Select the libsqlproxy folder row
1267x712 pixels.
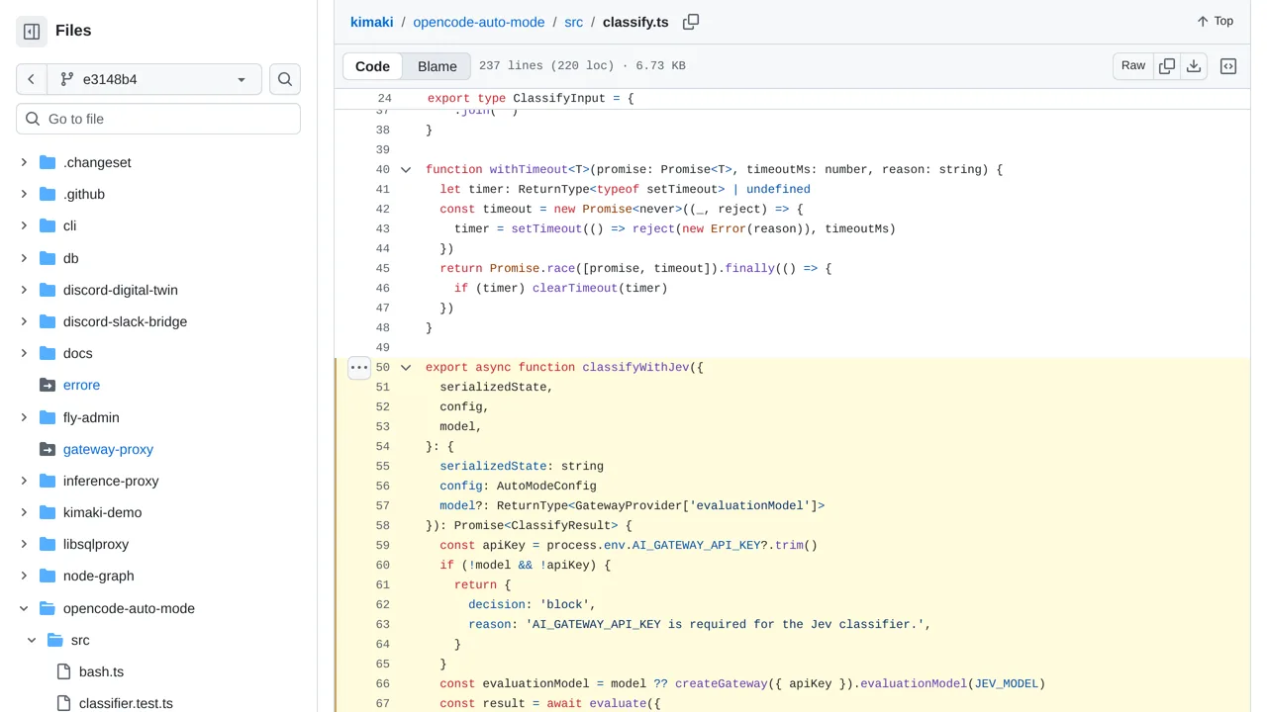[158, 544]
